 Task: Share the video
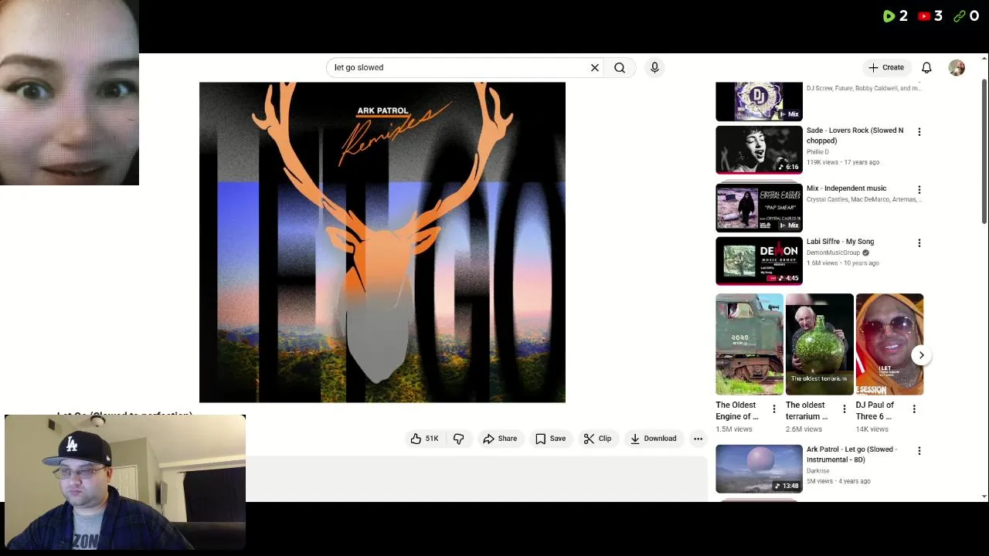click(x=500, y=439)
